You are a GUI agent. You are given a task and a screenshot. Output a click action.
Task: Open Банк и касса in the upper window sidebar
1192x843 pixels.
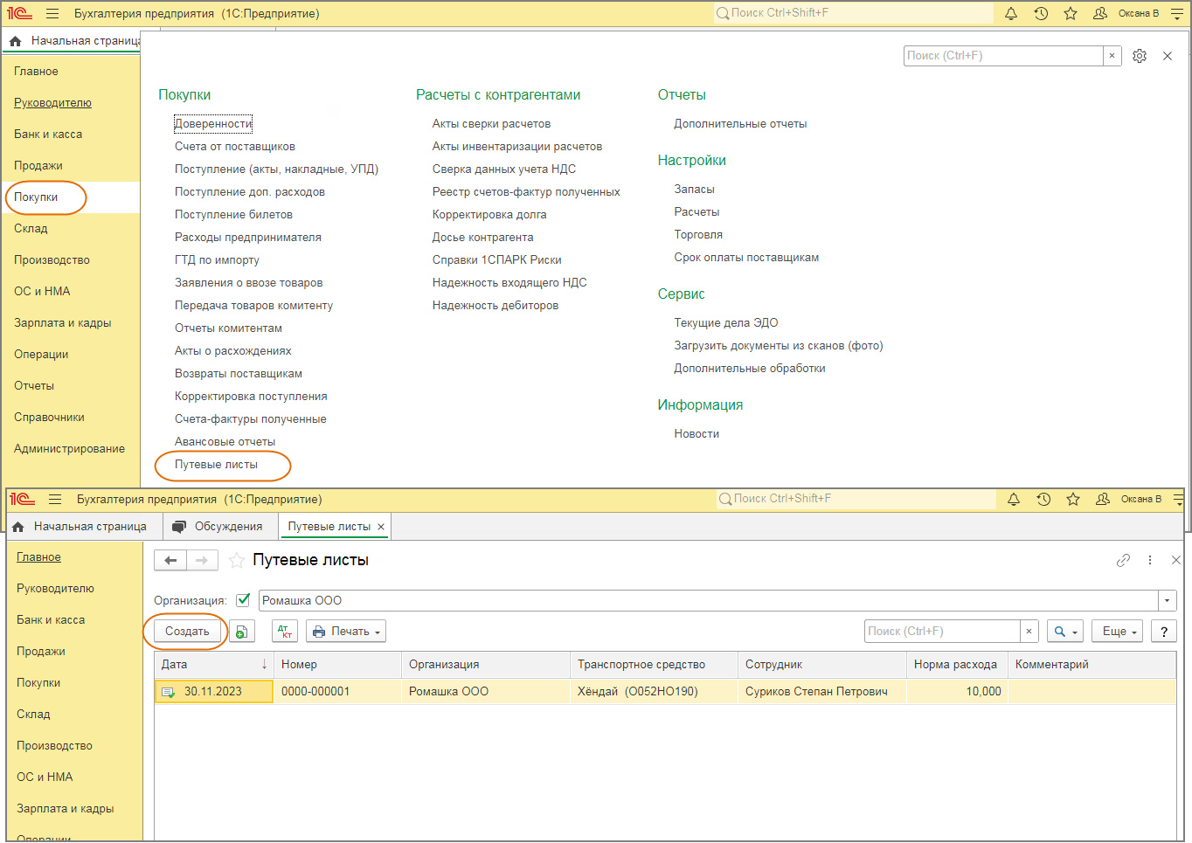click(x=48, y=135)
